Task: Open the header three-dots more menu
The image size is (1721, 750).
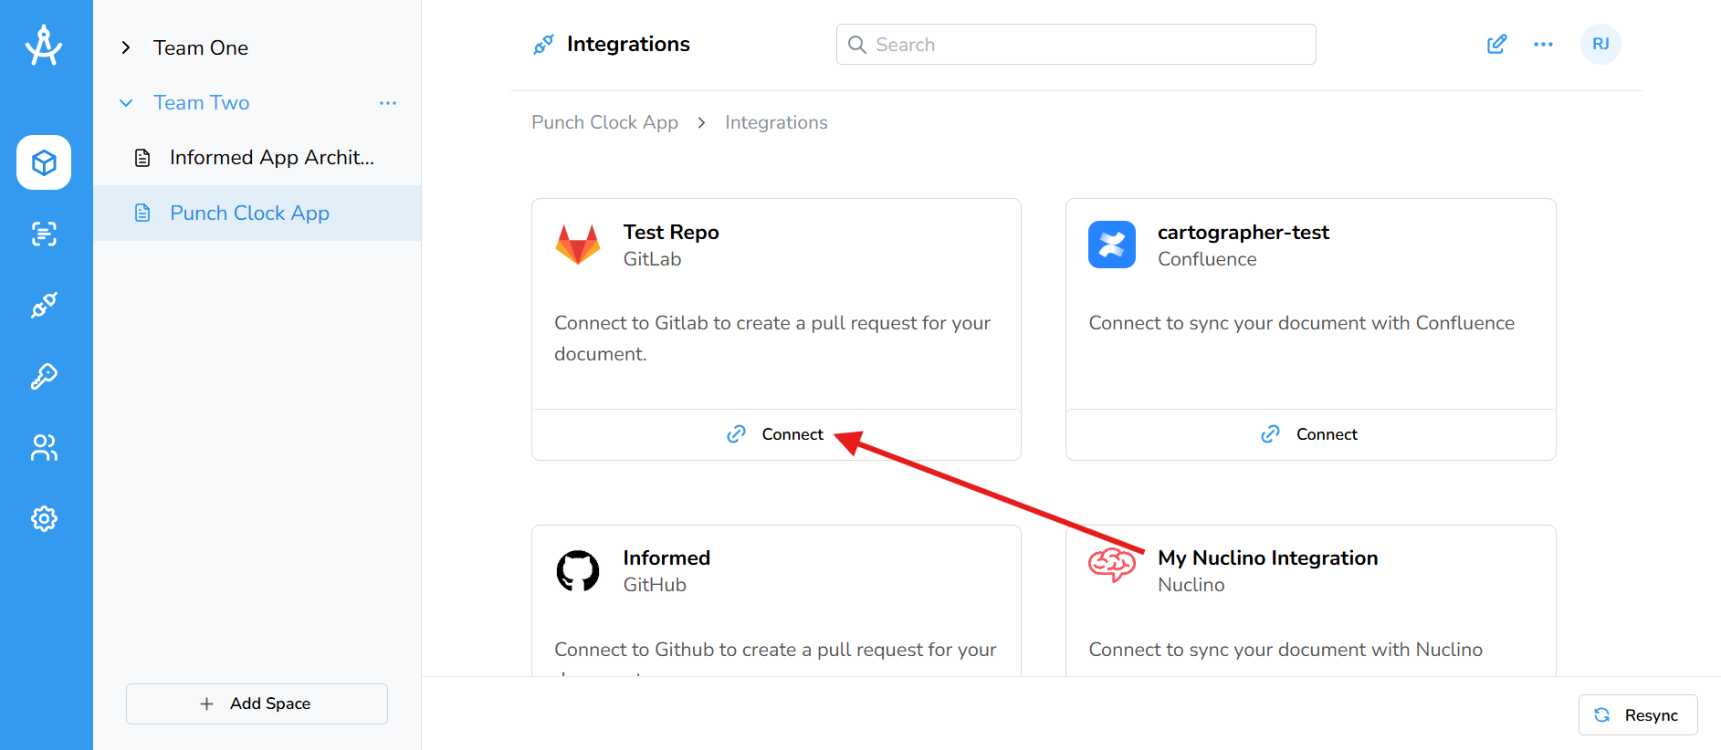Action: (1543, 44)
